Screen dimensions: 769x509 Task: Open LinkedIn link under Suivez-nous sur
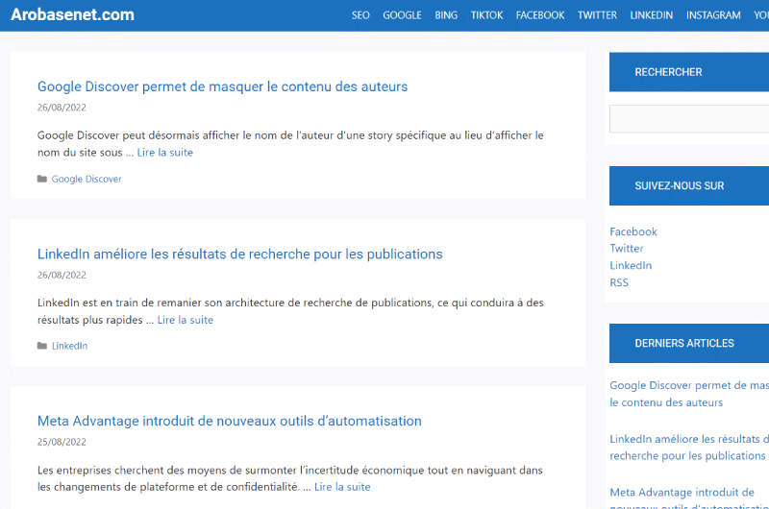point(631,265)
